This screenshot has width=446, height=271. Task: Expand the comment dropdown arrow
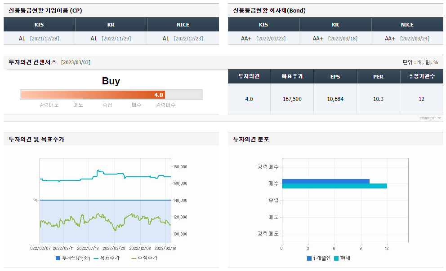(439, 118)
